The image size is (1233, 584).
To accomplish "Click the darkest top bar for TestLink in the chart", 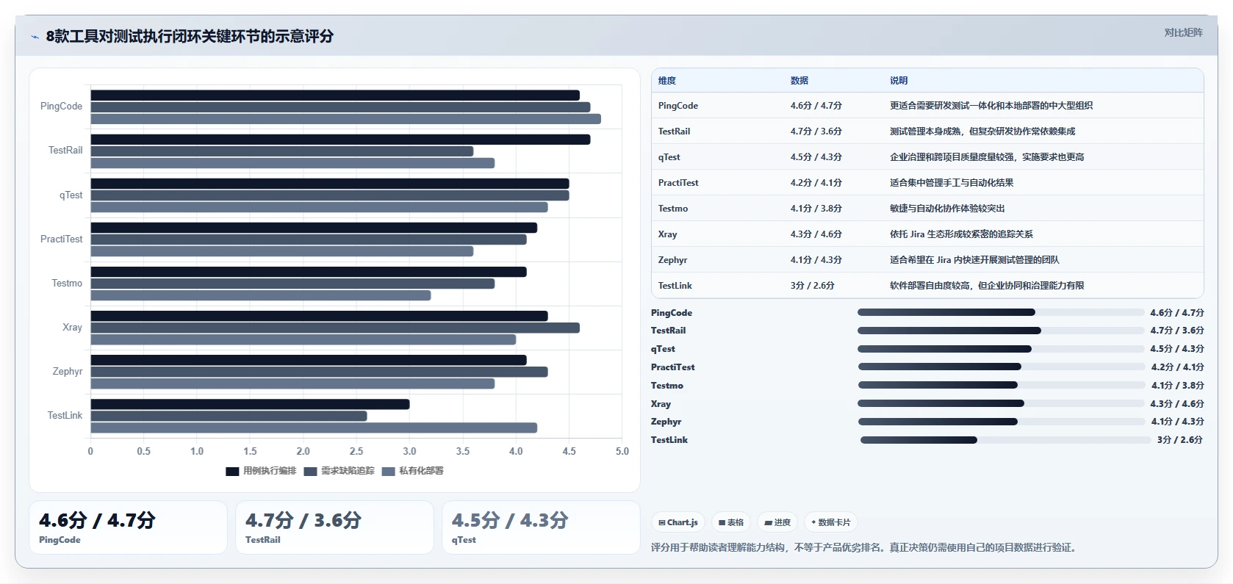I will (250, 404).
